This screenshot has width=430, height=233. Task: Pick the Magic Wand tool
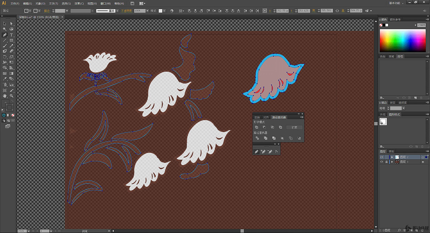tap(5, 29)
